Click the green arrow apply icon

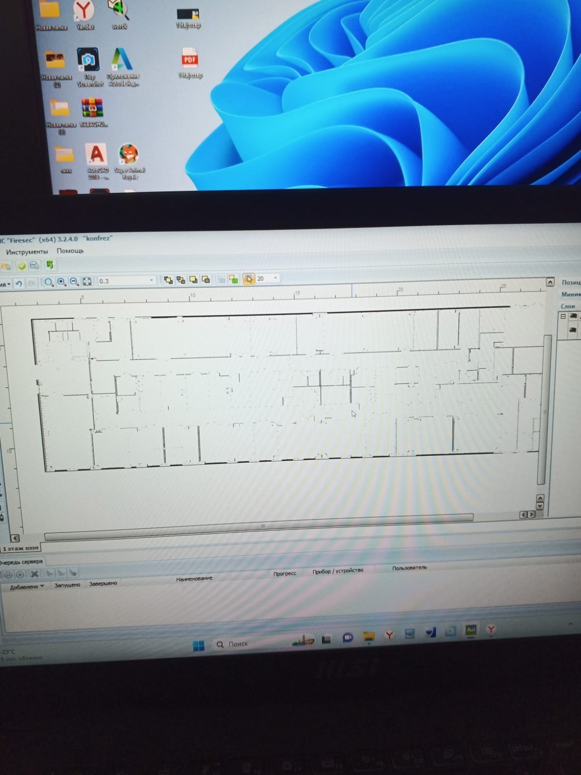tap(49, 264)
